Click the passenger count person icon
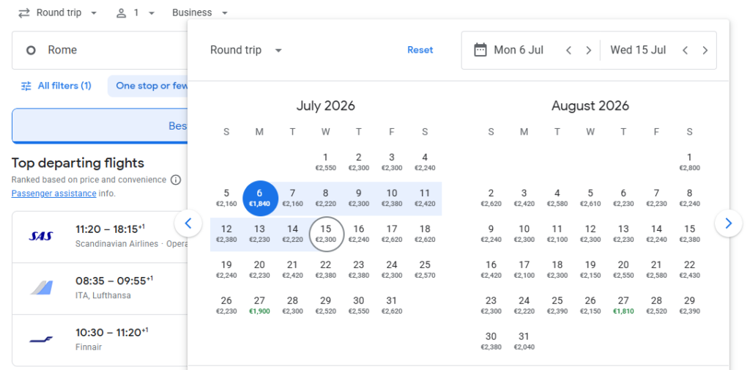 click(x=121, y=13)
